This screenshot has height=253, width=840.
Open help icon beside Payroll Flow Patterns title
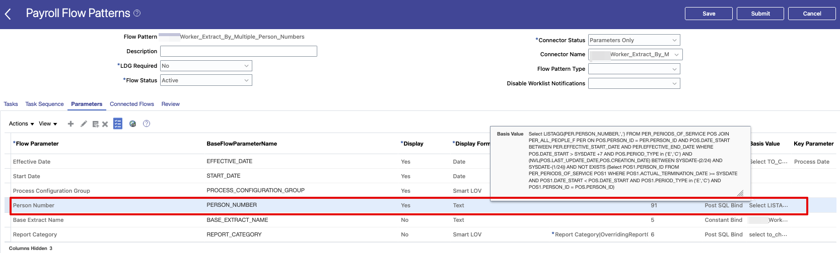(137, 13)
